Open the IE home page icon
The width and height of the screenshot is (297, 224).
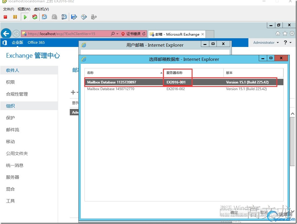tap(278, 34)
